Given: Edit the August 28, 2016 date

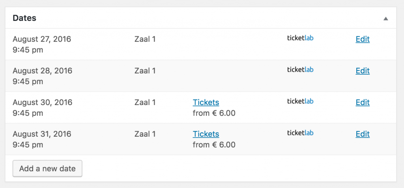Looking at the screenshot, I should click(363, 71).
